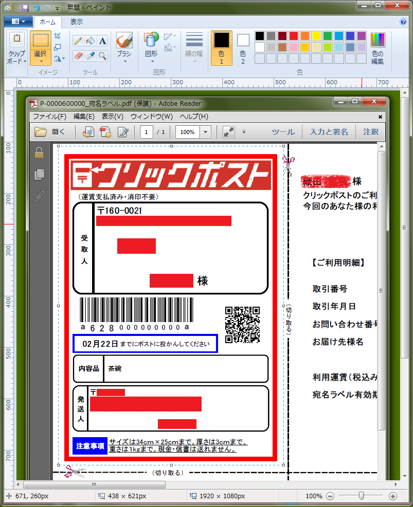Activate Color 2 (色2) selector

[243, 48]
